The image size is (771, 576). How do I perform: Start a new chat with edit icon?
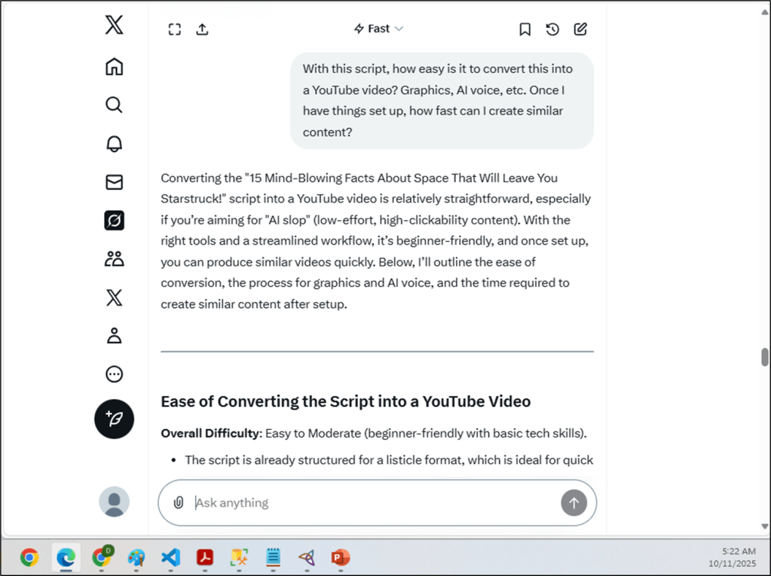[x=580, y=29]
